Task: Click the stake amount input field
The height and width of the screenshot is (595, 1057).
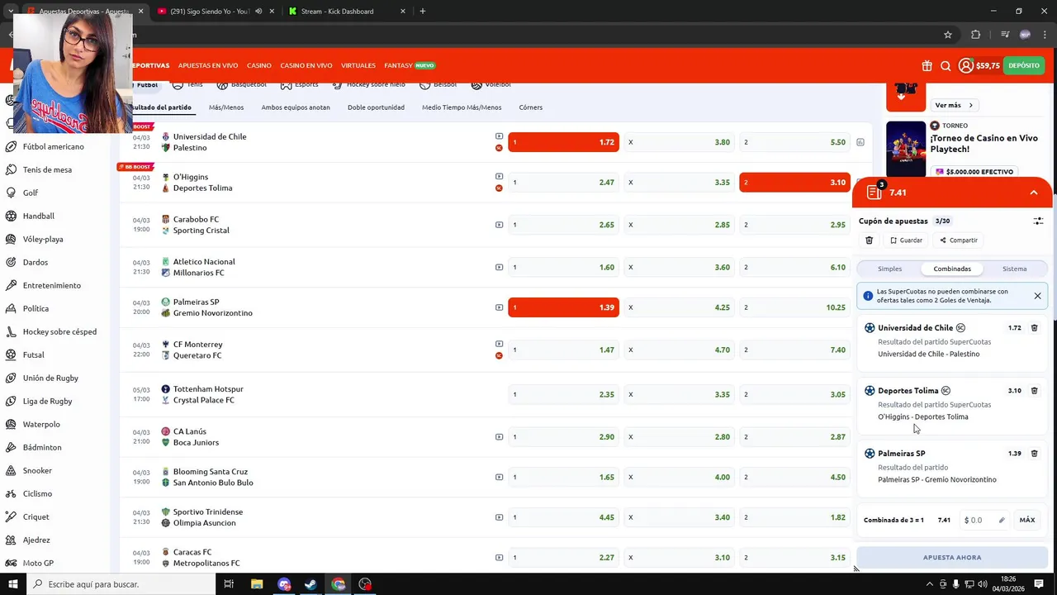Action: pyautogui.click(x=979, y=521)
